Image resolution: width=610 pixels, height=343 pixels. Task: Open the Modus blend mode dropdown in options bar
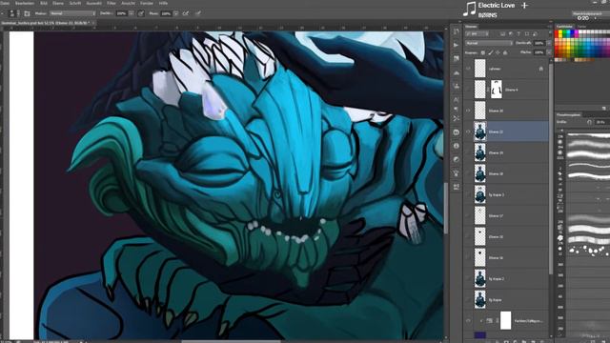(72, 13)
